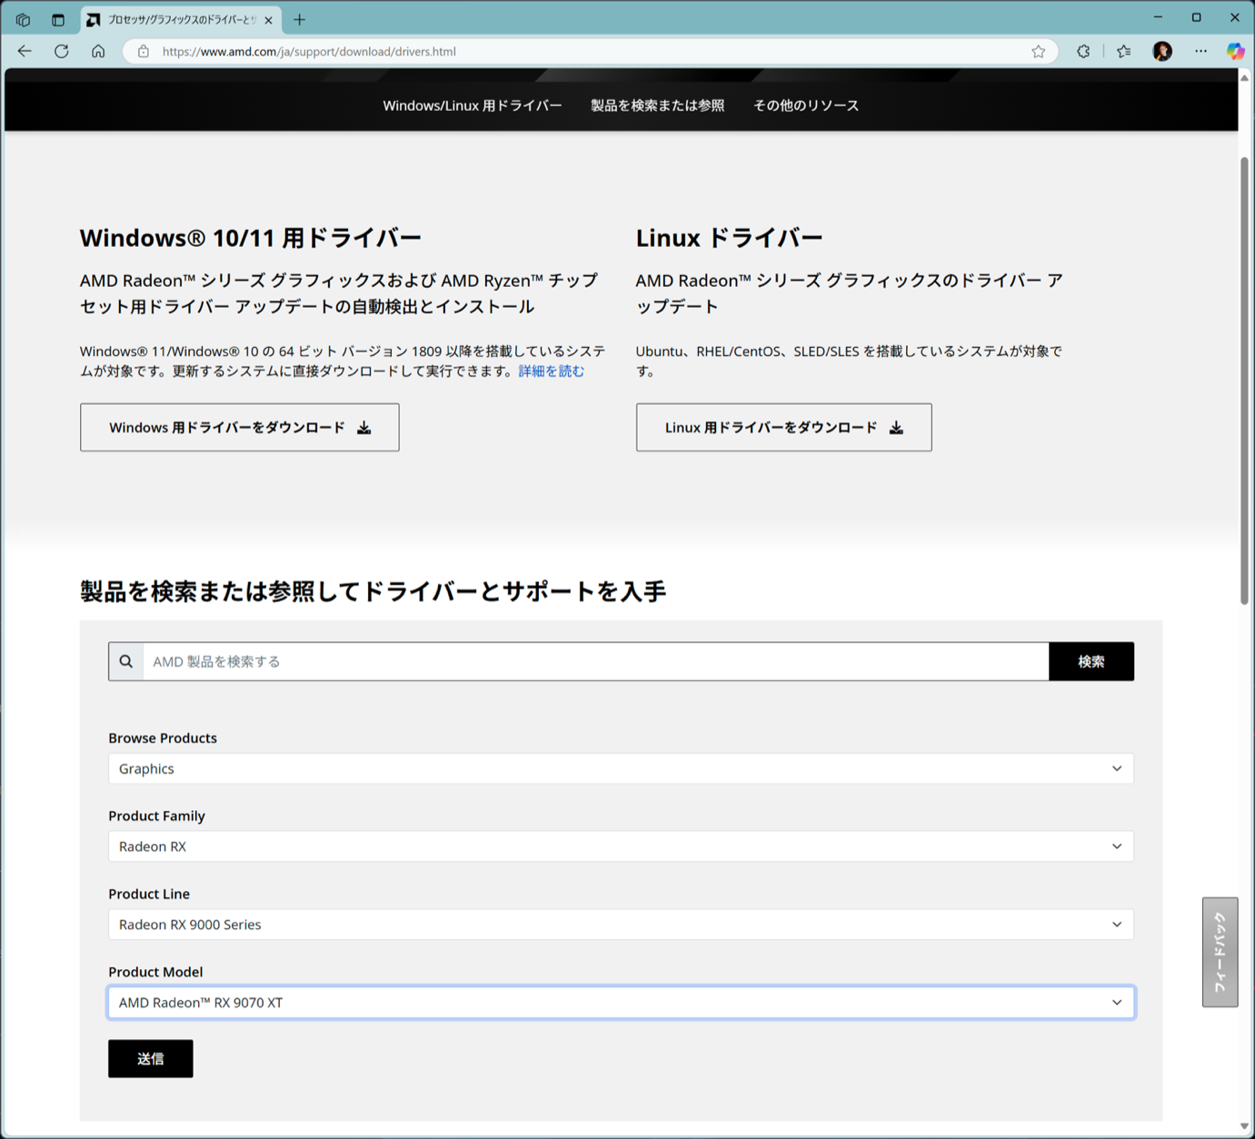Viewport: 1255px width, 1139px height.
Task: Open Edge settings and more menu
Action: point(1200,52)
